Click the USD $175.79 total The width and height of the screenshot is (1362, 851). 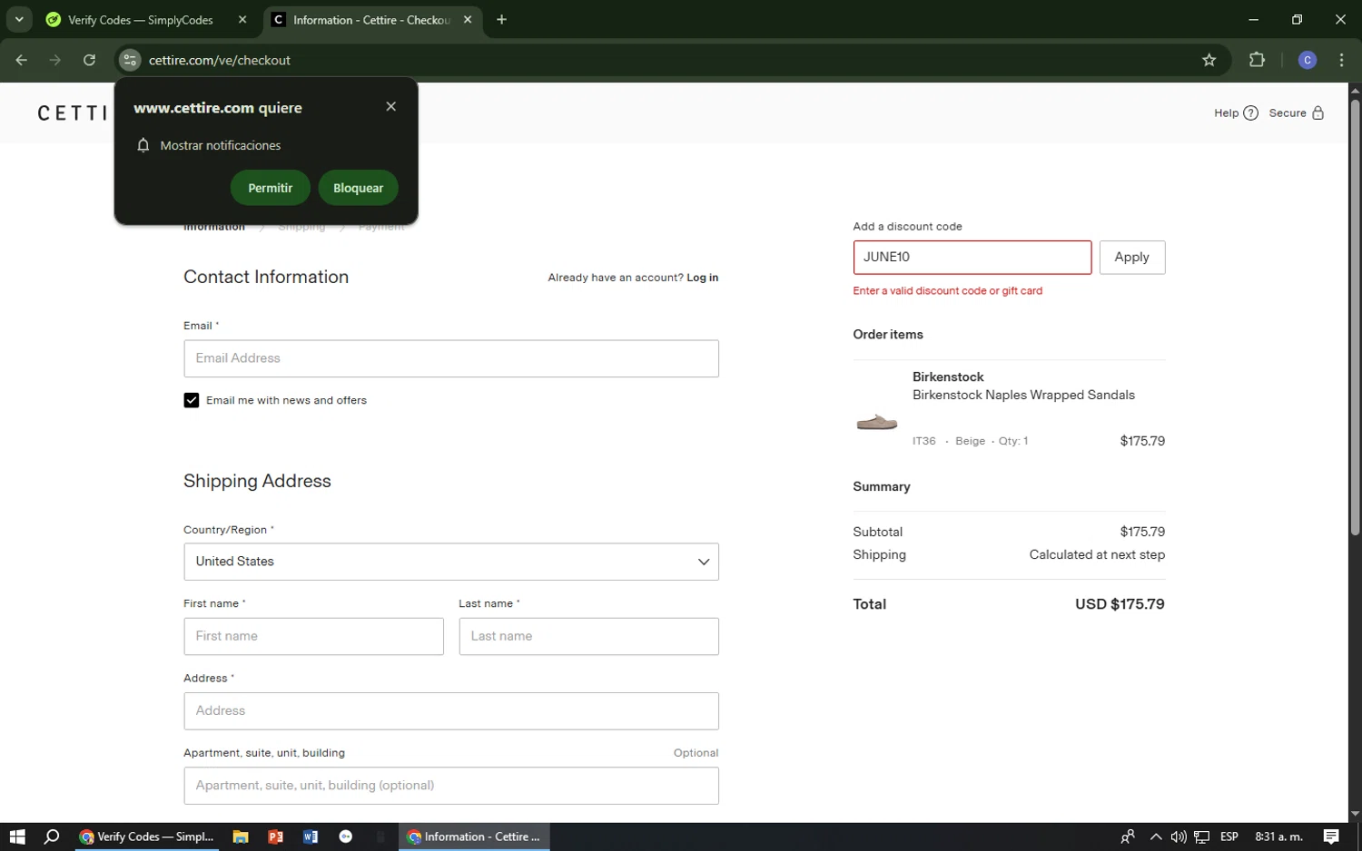pyautogui.click(x=1120, y=604)
